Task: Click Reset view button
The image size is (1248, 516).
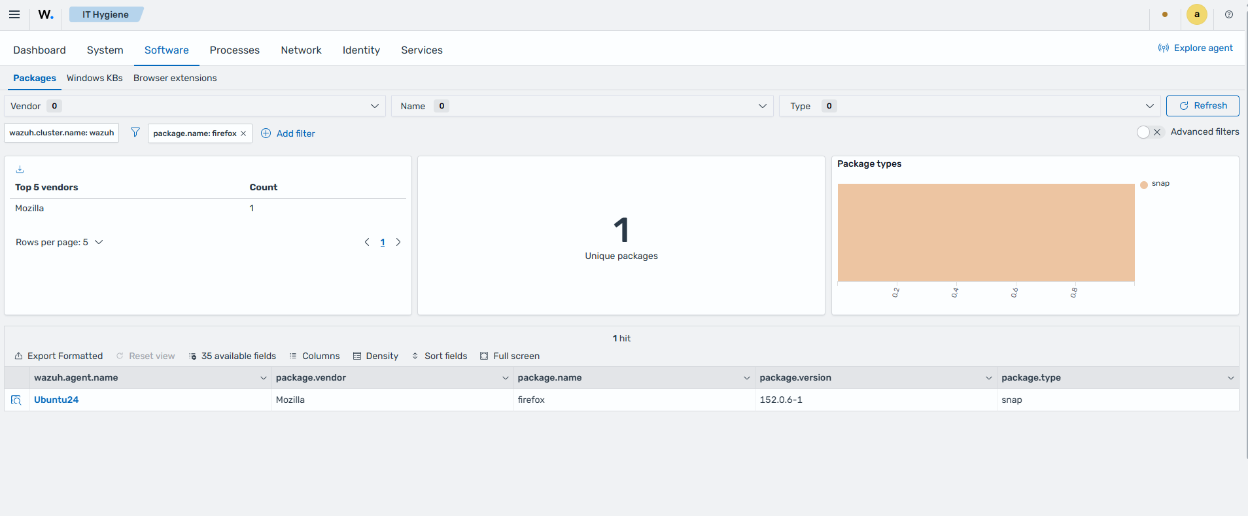Action: [145, 356]
